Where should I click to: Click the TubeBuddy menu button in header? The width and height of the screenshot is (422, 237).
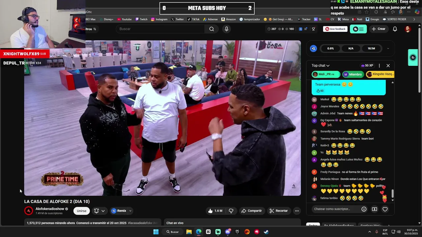[358, 29]
